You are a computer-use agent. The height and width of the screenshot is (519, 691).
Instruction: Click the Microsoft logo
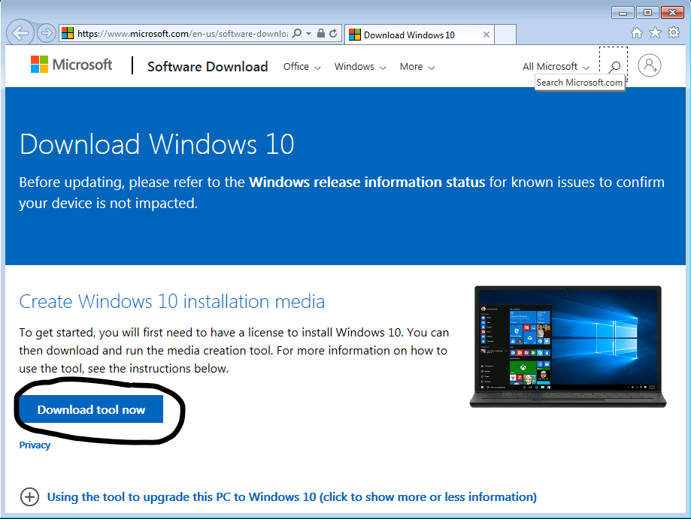pos(71,65)
